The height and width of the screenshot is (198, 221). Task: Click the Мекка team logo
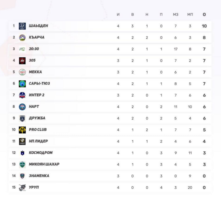point(22,72)
